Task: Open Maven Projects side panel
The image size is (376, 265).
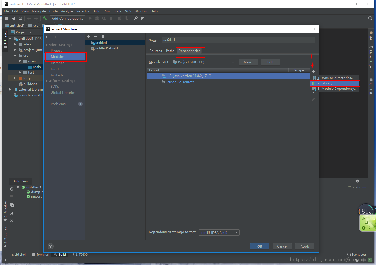Action: (371, 59)
